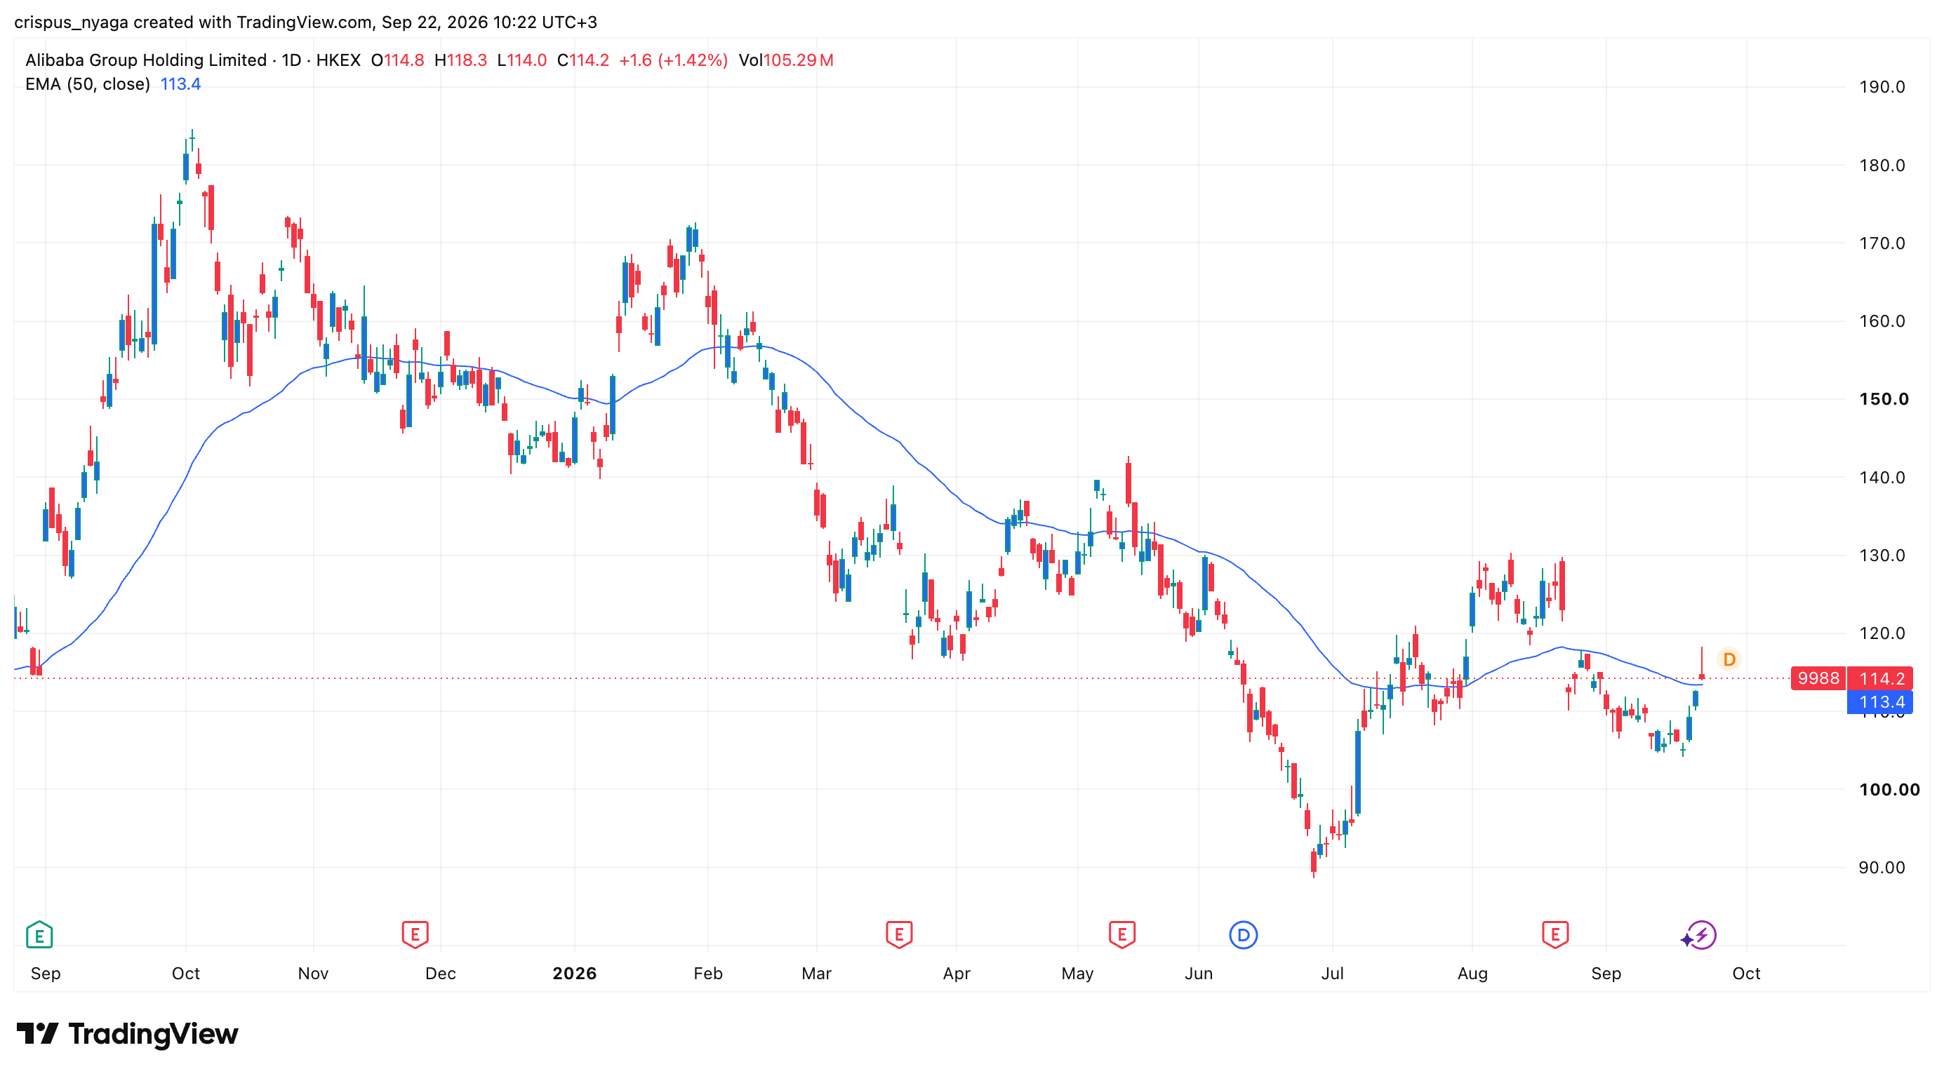This screenshot has width=1944, height=1076.
Task: Click the green earnings icon near Sep
Action: coord(39,935)
